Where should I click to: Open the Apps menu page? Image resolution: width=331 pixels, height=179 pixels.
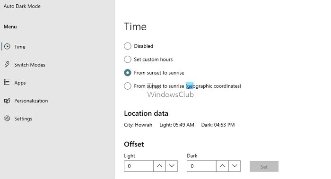tap(20, 83)
